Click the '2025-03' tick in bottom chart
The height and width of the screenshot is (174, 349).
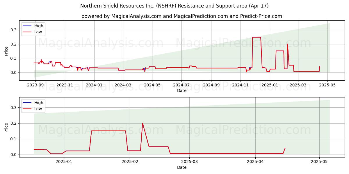pos(189,162)
